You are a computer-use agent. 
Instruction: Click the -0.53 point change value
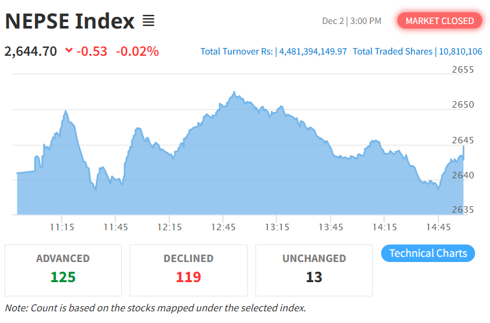(x=91, y=51)
